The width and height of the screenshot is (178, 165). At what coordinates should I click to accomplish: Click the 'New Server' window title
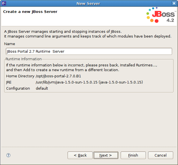click(88, 4)
